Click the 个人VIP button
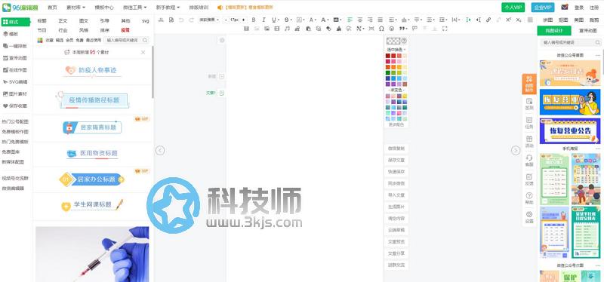Image resolution: width=604 pixels, height=282 pixels. 513,8
